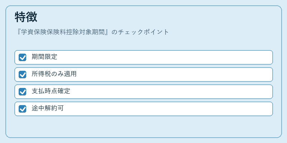Toggle the 支払時点確定 checkbox
This screenshot has width=287, height=143.
23,92
